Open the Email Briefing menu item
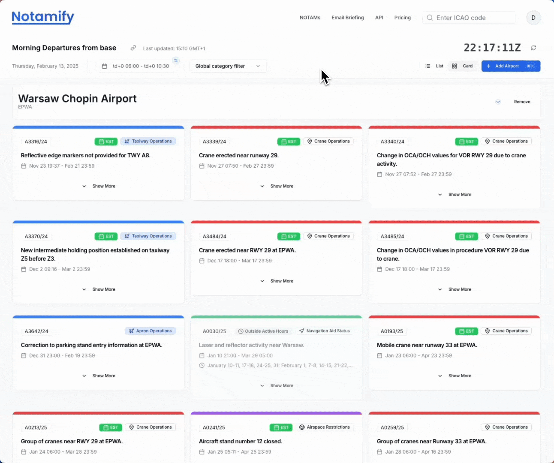The height and width of the screenshot is (463, 554). pos(347,18)
